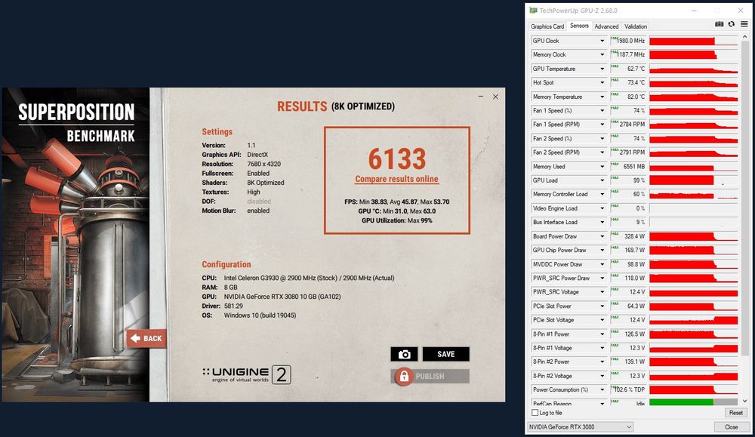Viewport: 755px width, 437px height.
Task: Click the 6133 benchmark score
Action: [x=397, y=158]
